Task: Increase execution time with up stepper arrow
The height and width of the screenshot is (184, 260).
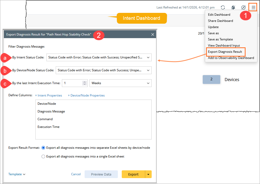Action: [85, 82]
